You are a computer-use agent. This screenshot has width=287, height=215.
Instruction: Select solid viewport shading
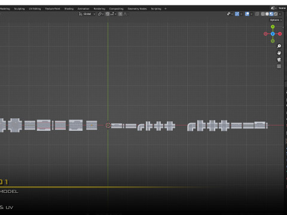267,14
